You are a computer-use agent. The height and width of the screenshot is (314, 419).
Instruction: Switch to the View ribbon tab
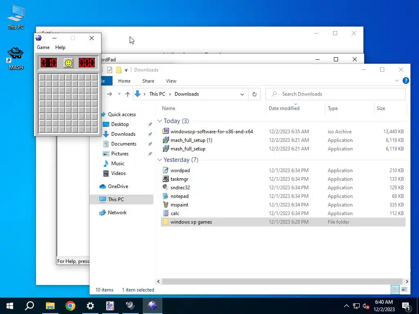click(x=171, y=81)
